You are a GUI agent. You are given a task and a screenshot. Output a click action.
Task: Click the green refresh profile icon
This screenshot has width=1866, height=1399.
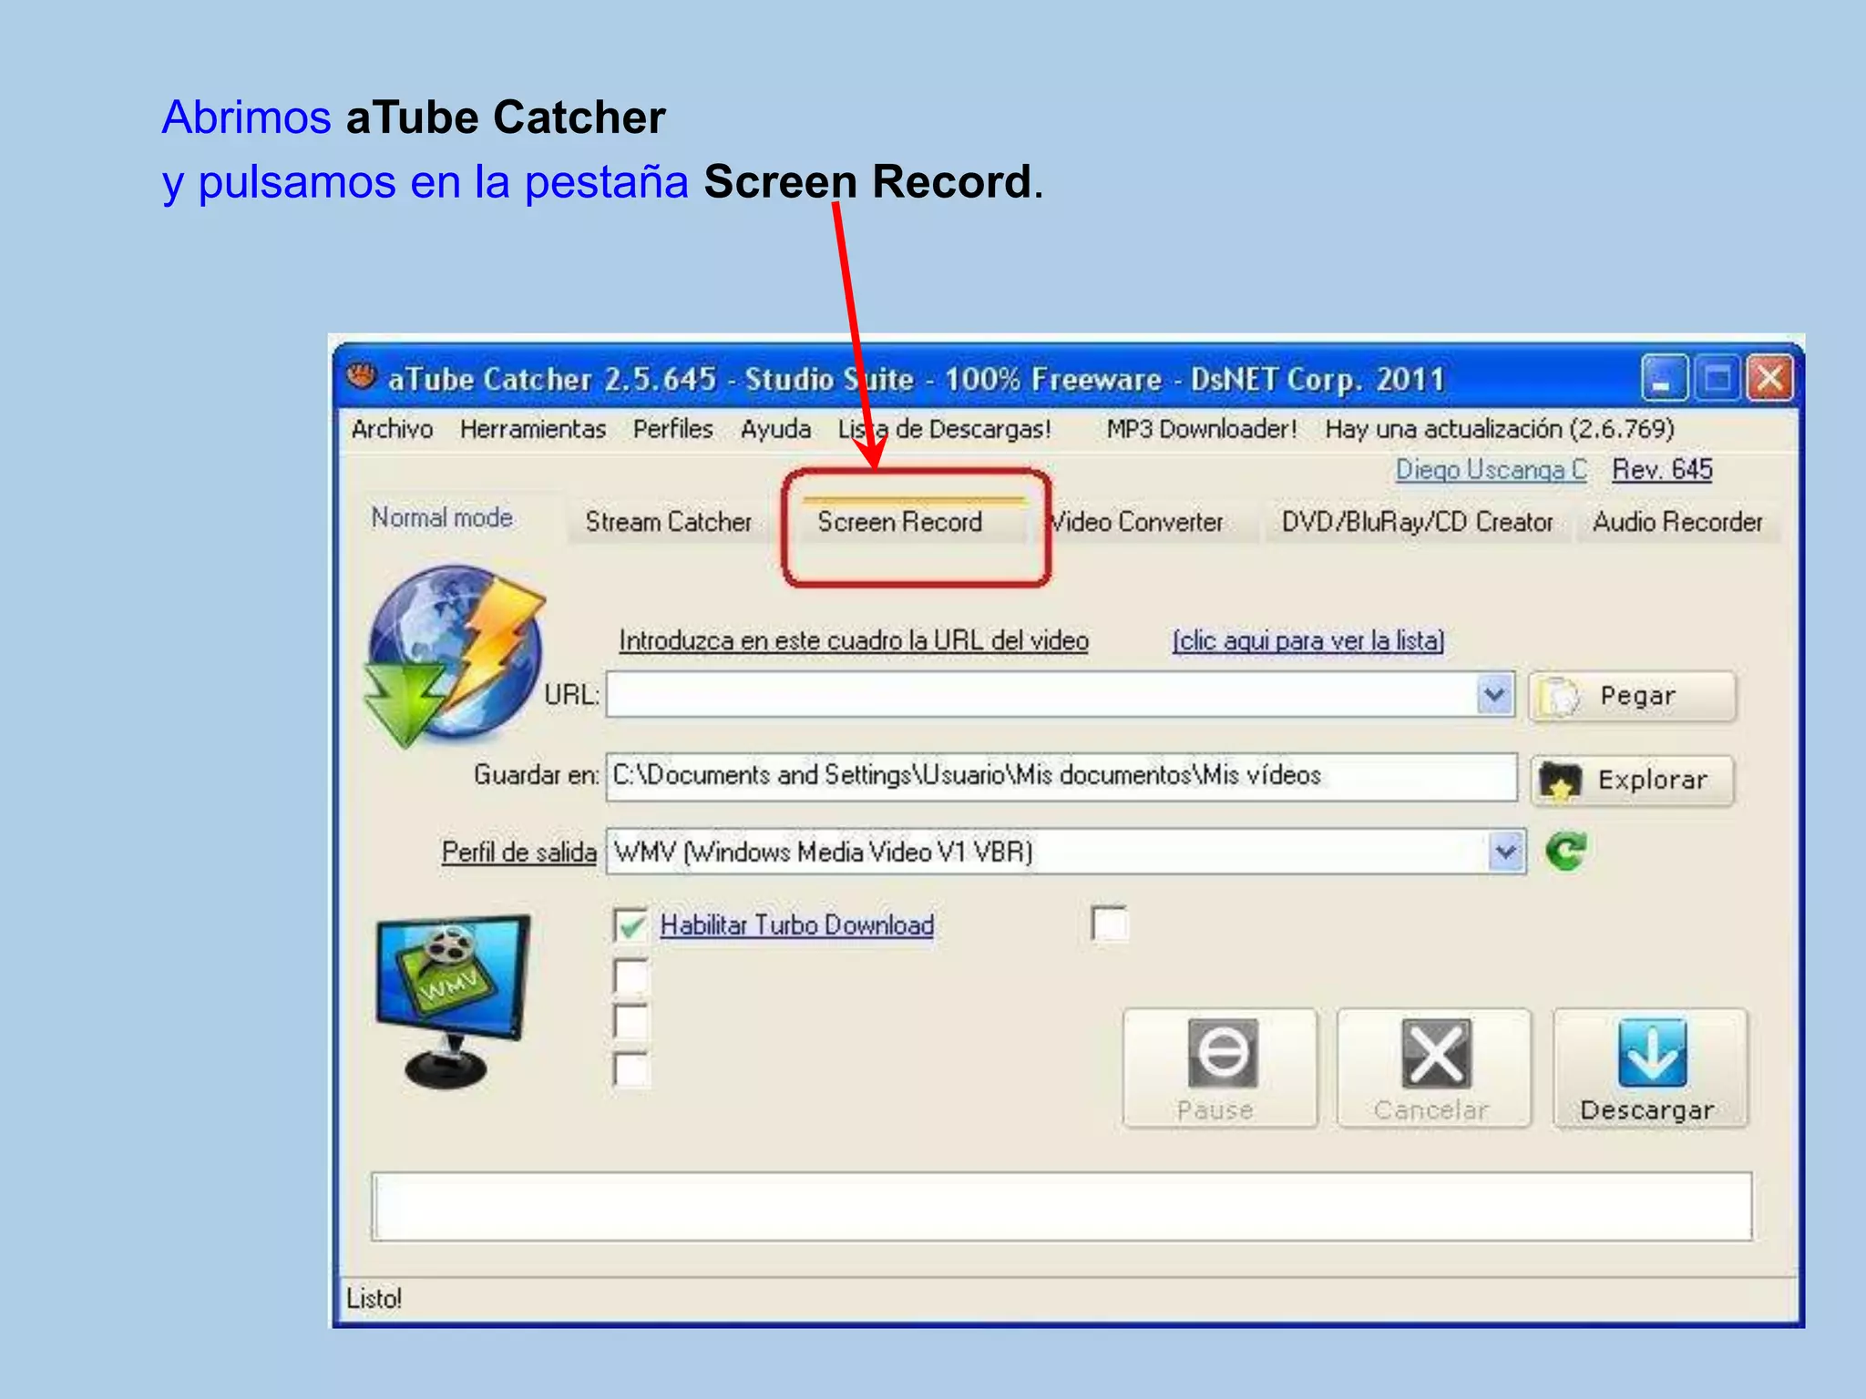(1566, 852)
